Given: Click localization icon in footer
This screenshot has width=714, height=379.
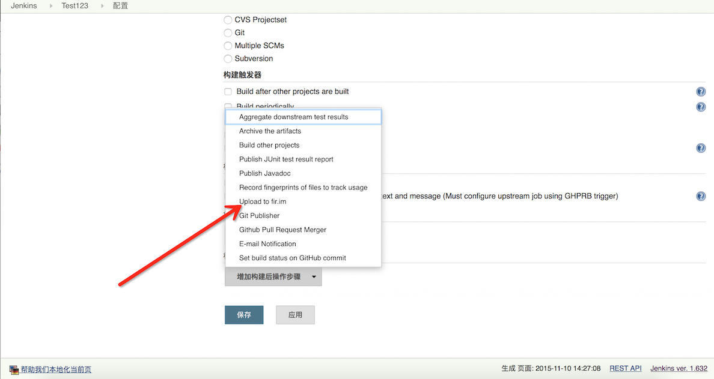Looking at the screenshot, I should pos(14,370).
